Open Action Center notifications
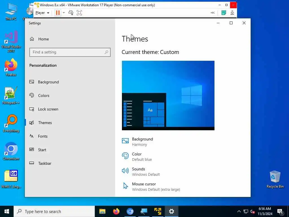 coord(280,211)
